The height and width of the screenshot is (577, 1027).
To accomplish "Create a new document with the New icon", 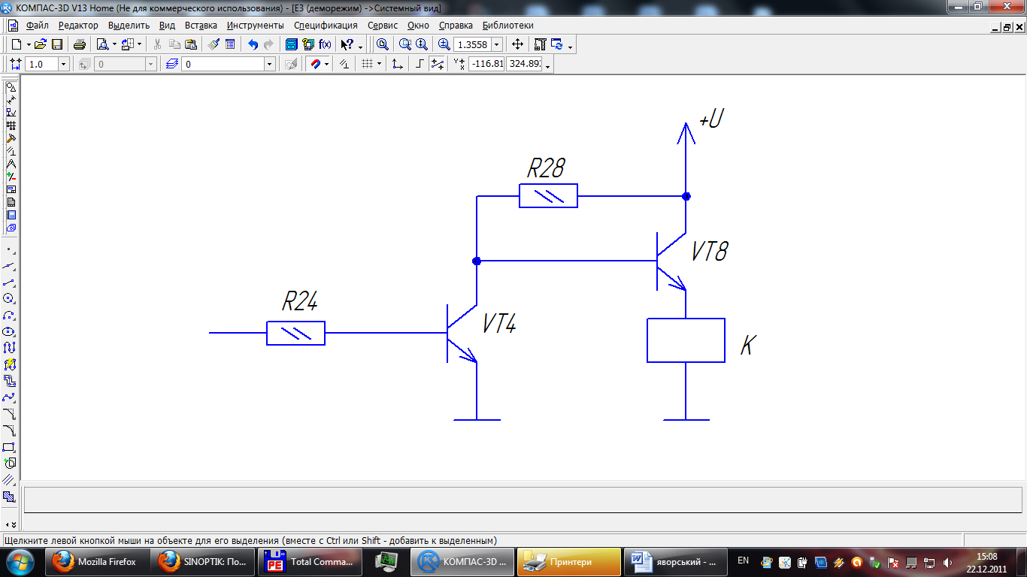I will [x=17, y=44].
